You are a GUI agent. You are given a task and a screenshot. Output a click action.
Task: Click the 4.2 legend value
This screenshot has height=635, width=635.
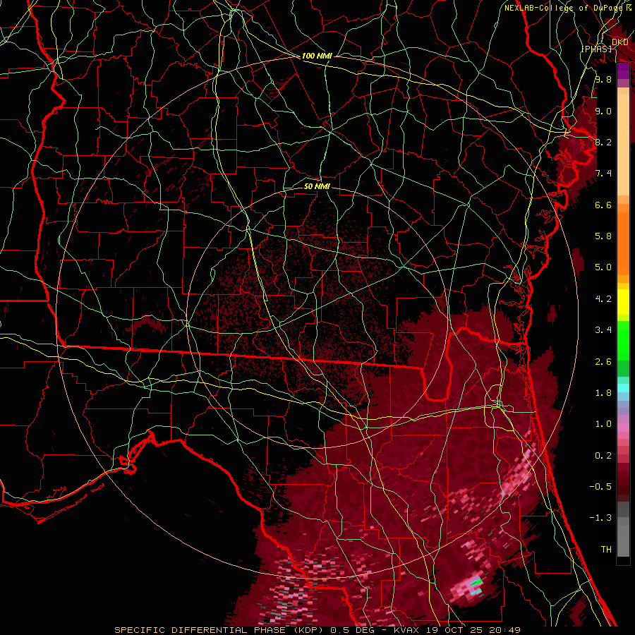(x=603, y=299)
